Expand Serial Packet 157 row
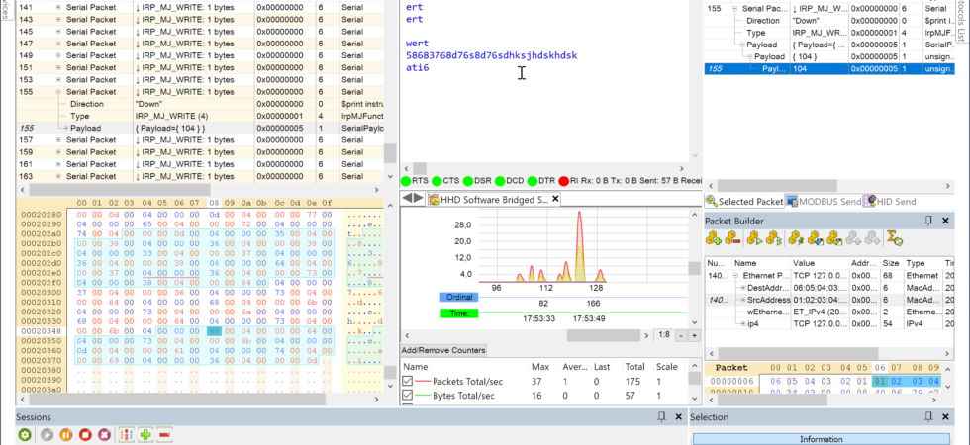The width and height of the screenshot is (970, 445). [58, 139]
